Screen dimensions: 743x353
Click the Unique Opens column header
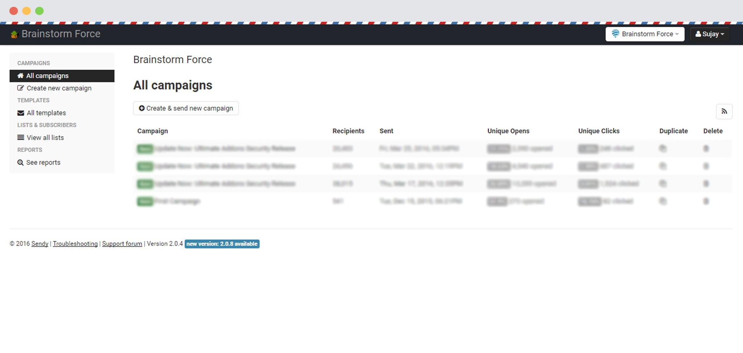point(508,131)
